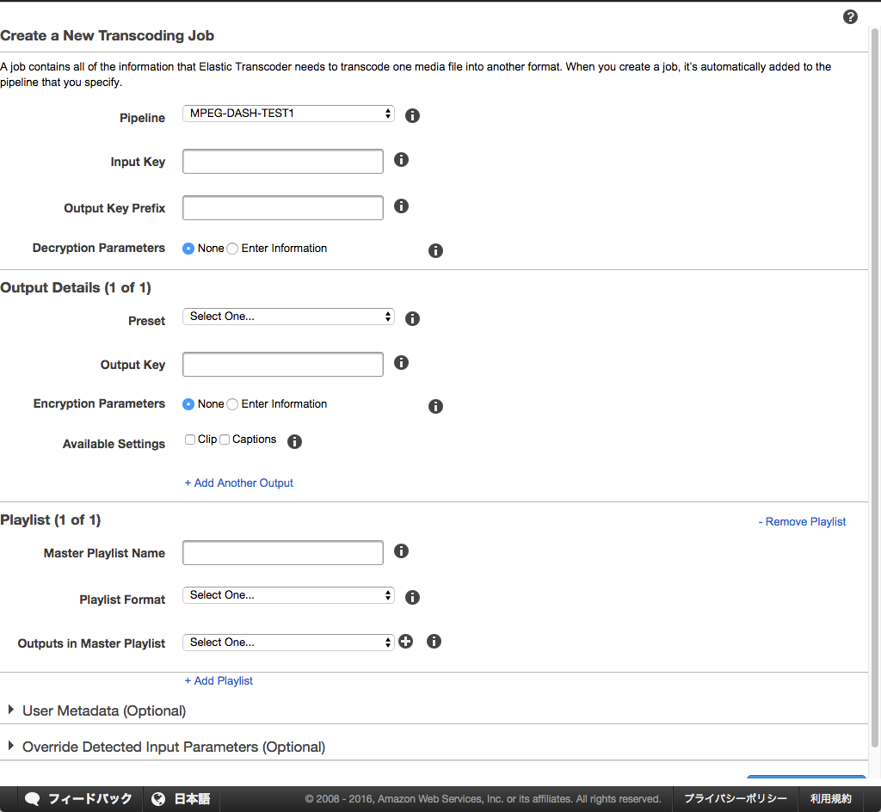The height and width of the screenshot is (812, 881).
Task: Click the info icon for Decryption Parameters
Action: coord(435,250)
